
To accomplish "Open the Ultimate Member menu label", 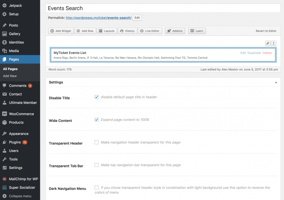I will tap(23, 102).
